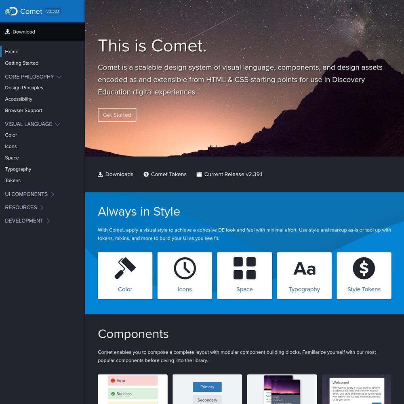Image resolution: width=404 pixels, height=404 pixels.
Task: Click the VISUAL LANGUAGE section heading
Action: pyautogui.click(x=29, y=124)
